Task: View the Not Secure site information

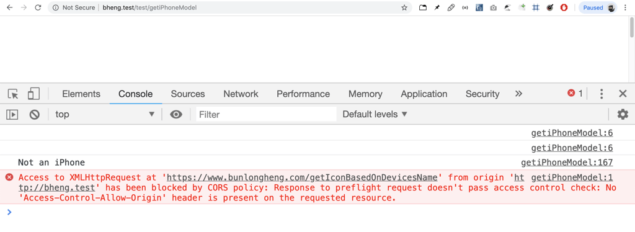Action: [74, 7]
